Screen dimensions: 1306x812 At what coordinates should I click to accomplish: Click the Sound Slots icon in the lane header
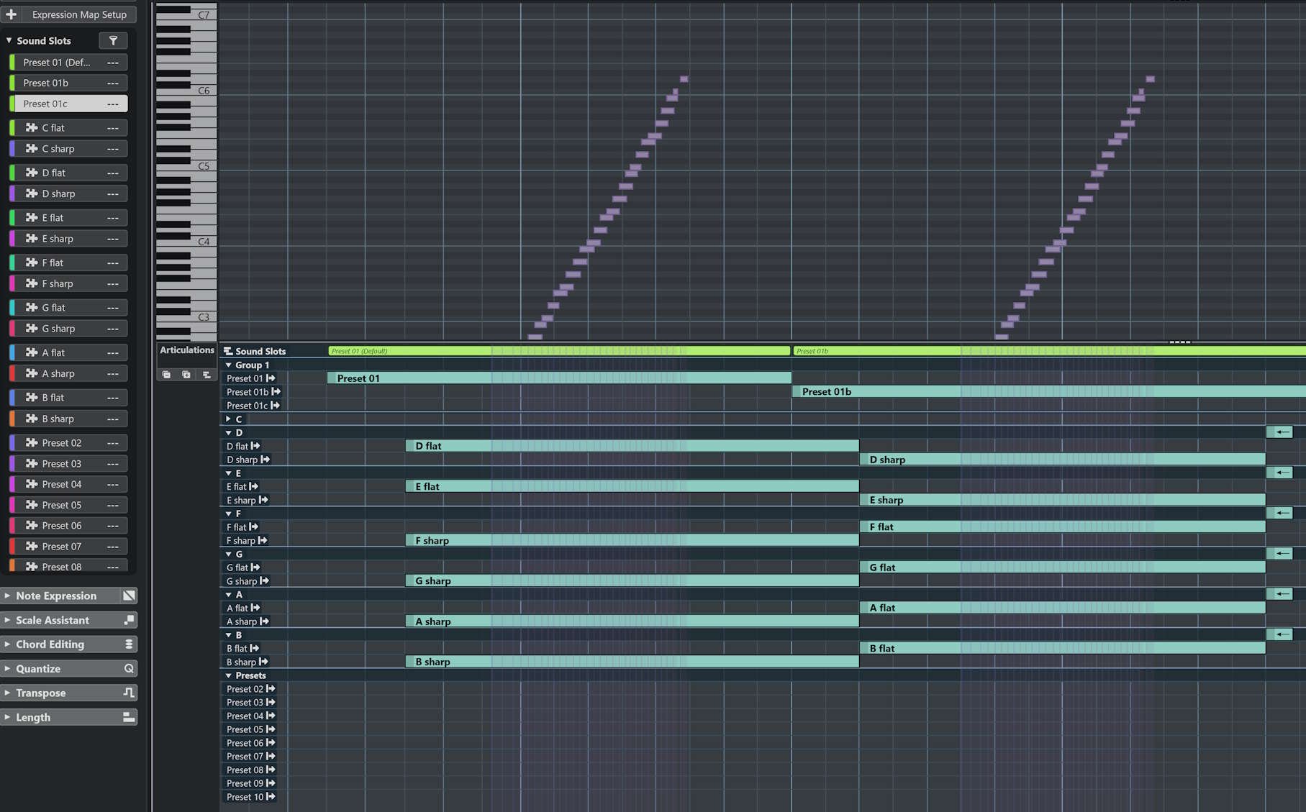tap(227, 351)
